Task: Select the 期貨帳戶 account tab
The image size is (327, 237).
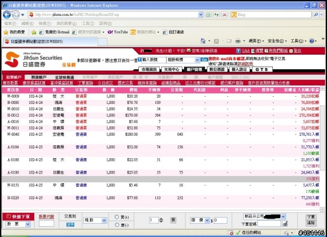Action: coord(39,77)
